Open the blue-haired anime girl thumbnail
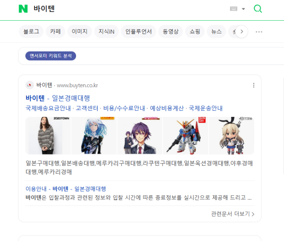The image size is (284, 241). pos(94,136)
